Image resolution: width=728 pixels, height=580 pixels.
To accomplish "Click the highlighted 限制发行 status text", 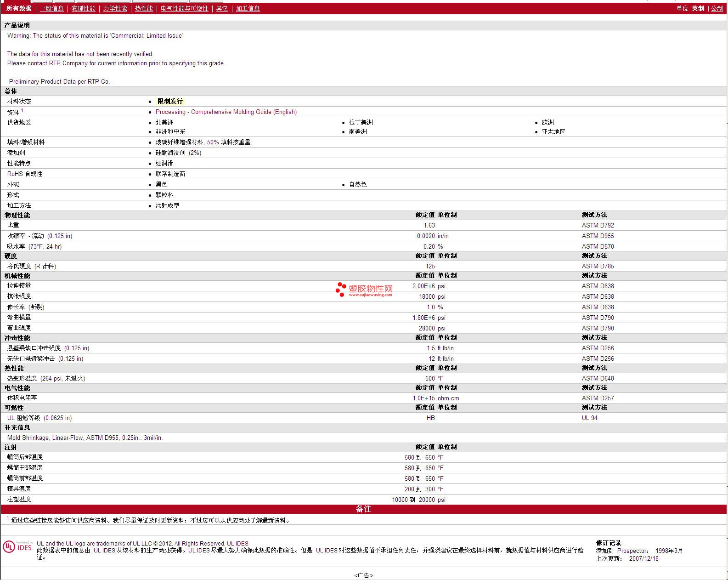I will coord(170,101).
